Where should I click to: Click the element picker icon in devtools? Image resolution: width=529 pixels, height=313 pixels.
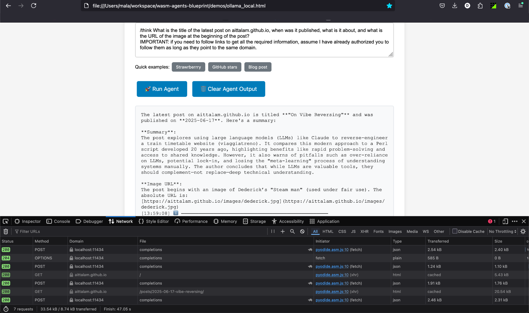pos(6,221)
